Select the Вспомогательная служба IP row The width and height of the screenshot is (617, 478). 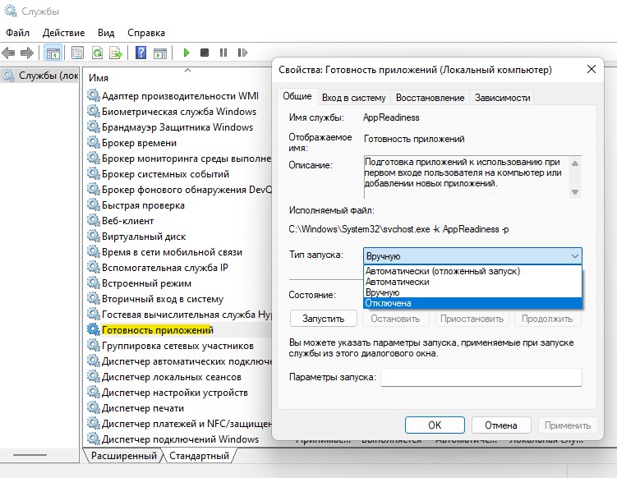tap(178, 268)
